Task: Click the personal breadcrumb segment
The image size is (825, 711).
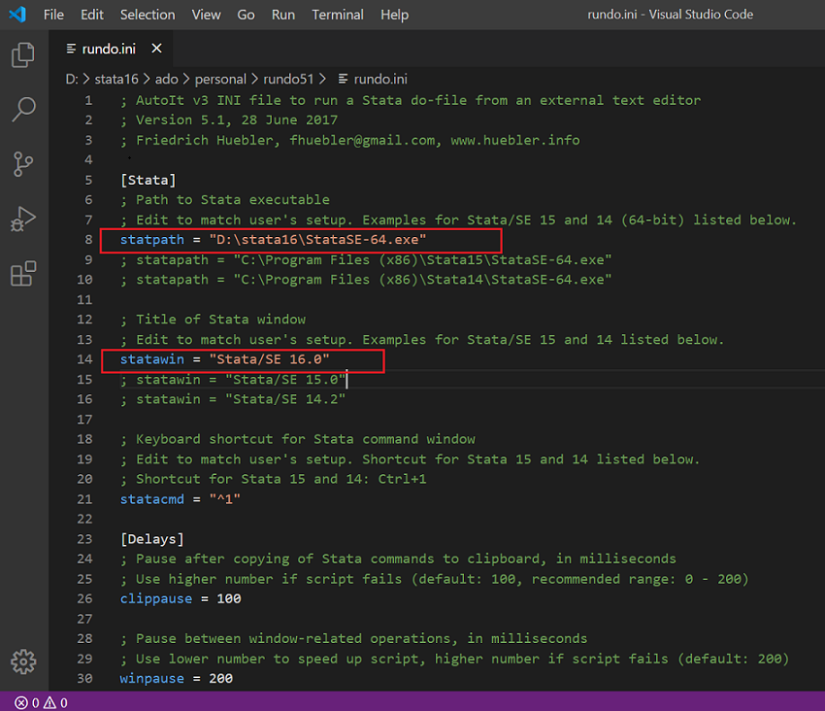Action: [220, 79]
